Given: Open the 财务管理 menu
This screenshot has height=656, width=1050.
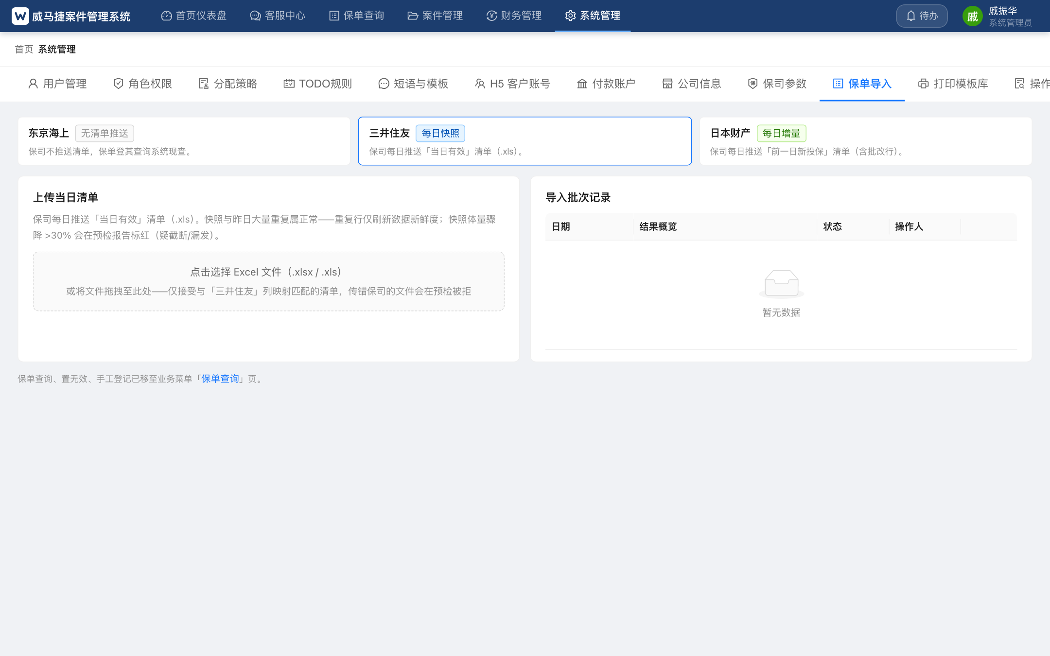Looking at the screenshot, I should (x=514, y=16).
